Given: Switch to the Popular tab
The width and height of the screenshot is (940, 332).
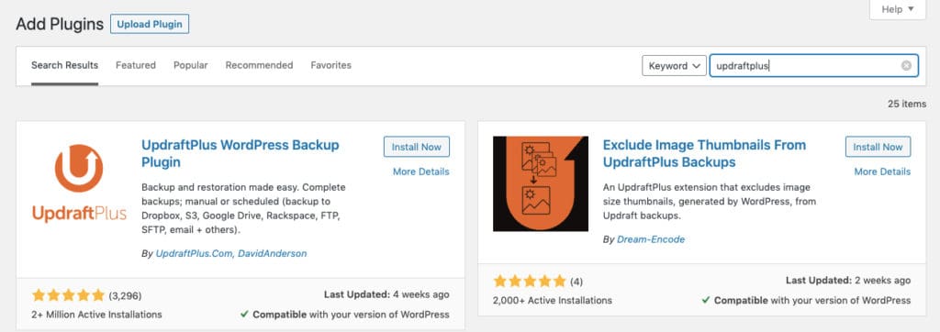Looking at the screenshot, I should pos(191,65).
